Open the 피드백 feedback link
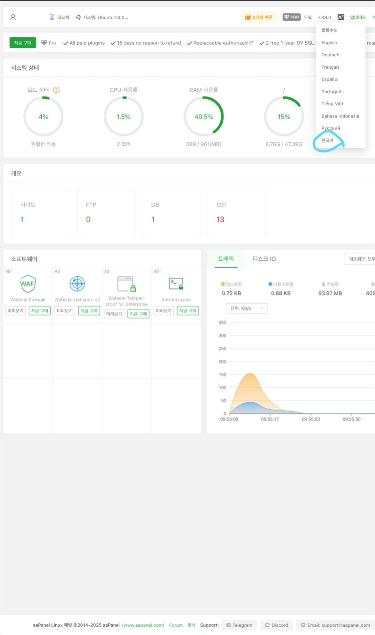375x635 pixels. (59, 17)
